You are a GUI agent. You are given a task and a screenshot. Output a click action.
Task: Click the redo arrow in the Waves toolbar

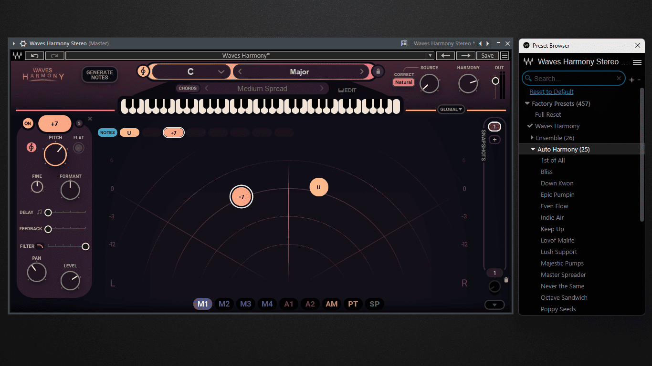pos(55,56)
